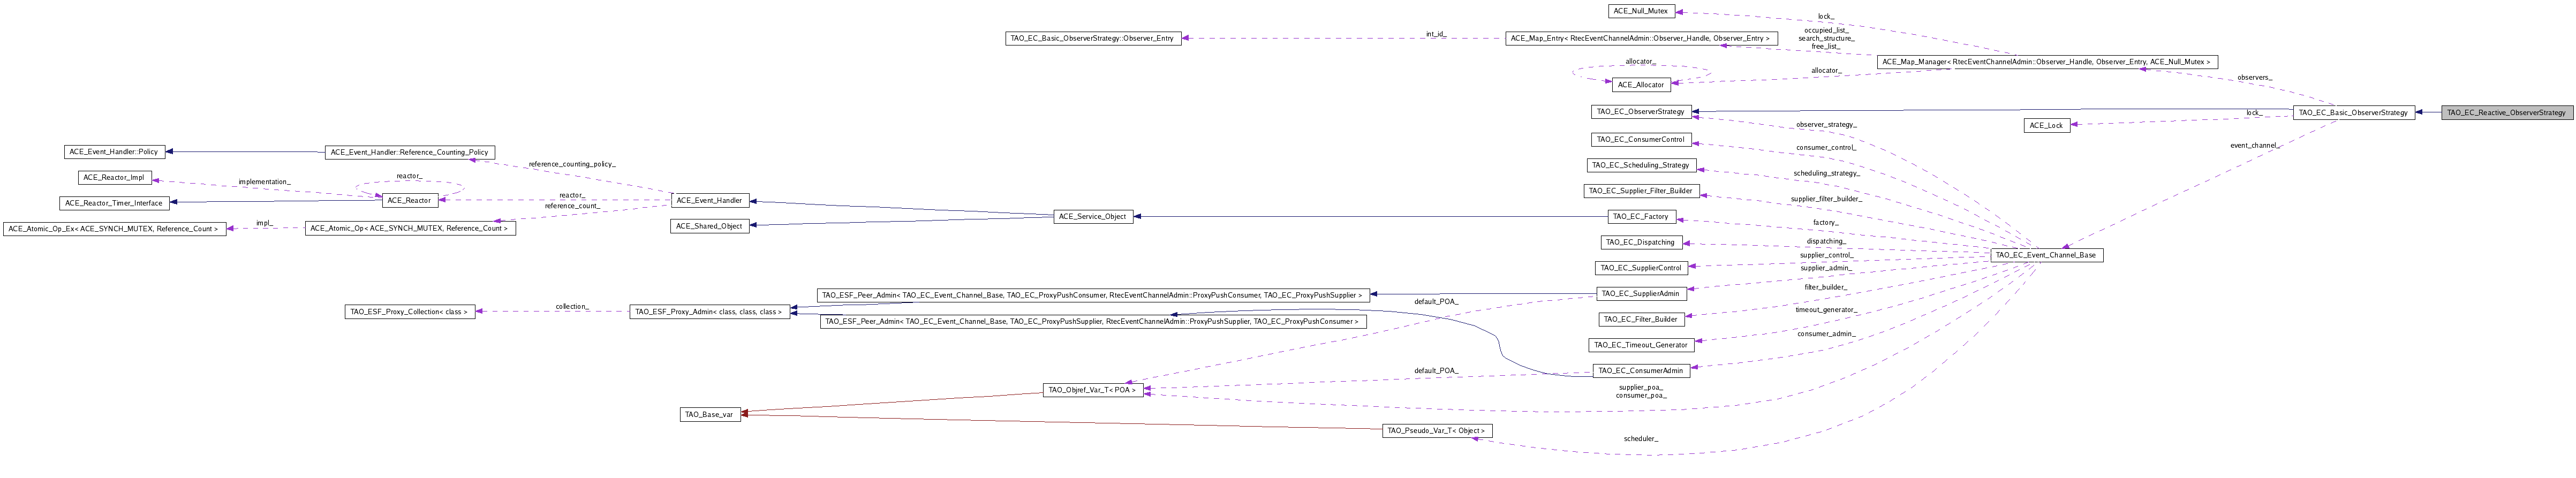
Task: Click the impl_ edge label
Action: click(x=263, y=223)
